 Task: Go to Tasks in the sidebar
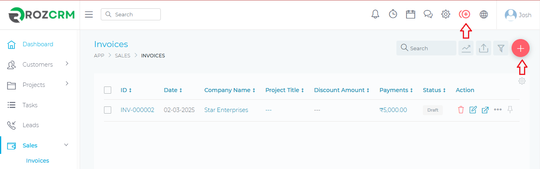click(x=30, y=105)
